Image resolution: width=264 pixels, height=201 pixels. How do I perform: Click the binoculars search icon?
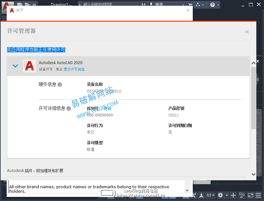point(144,4)
